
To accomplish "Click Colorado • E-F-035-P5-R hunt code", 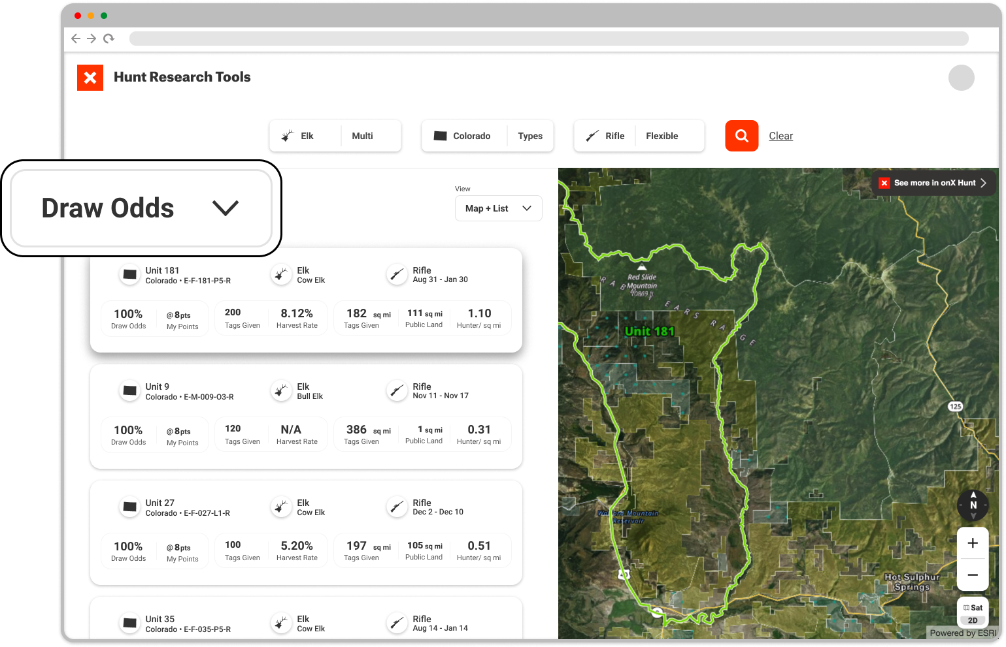I will (188, 629).
